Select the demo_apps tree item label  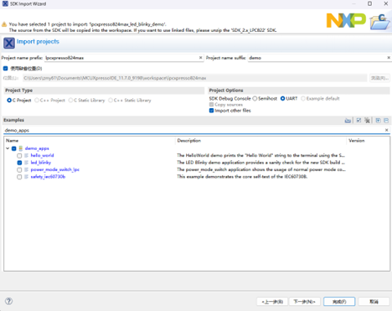click(37, 148)
